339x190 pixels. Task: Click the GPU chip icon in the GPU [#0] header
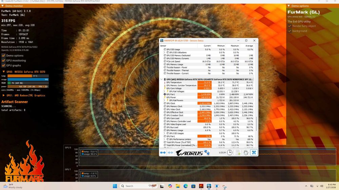165,79
